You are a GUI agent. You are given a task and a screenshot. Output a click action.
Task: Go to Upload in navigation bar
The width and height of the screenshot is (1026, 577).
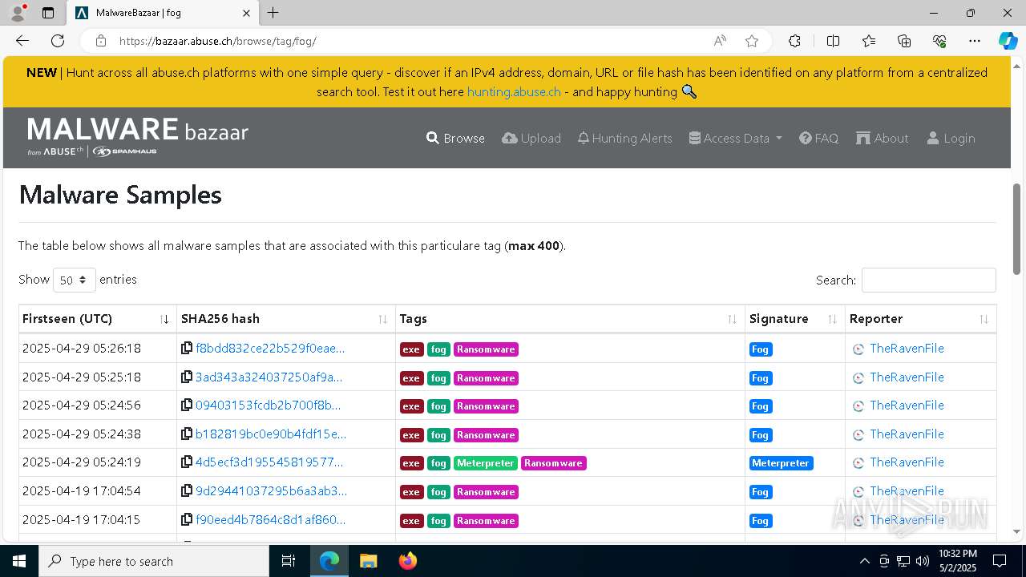[531, 138]
